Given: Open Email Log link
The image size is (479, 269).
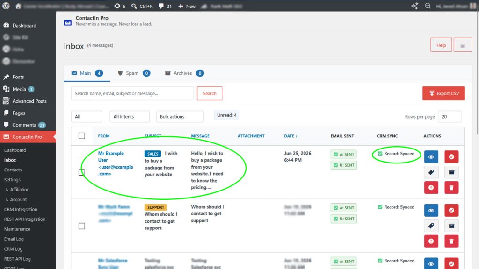Looking at the screenshot, I should pos(14,239).
